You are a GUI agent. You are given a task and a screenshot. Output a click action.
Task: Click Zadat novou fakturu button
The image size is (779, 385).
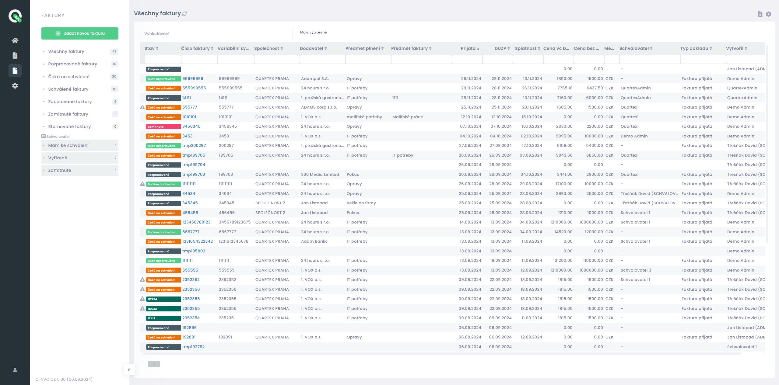tap(80, 33)
